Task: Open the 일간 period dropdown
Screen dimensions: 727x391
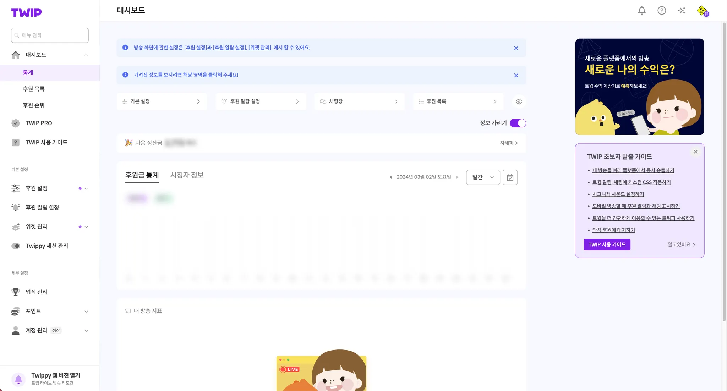Action: [x=483, y=177]
